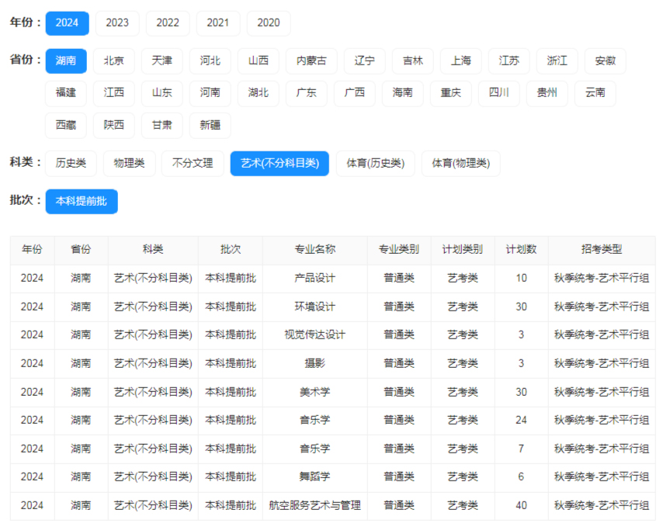Select 体育(物理类) subject category

click(461, 164)
